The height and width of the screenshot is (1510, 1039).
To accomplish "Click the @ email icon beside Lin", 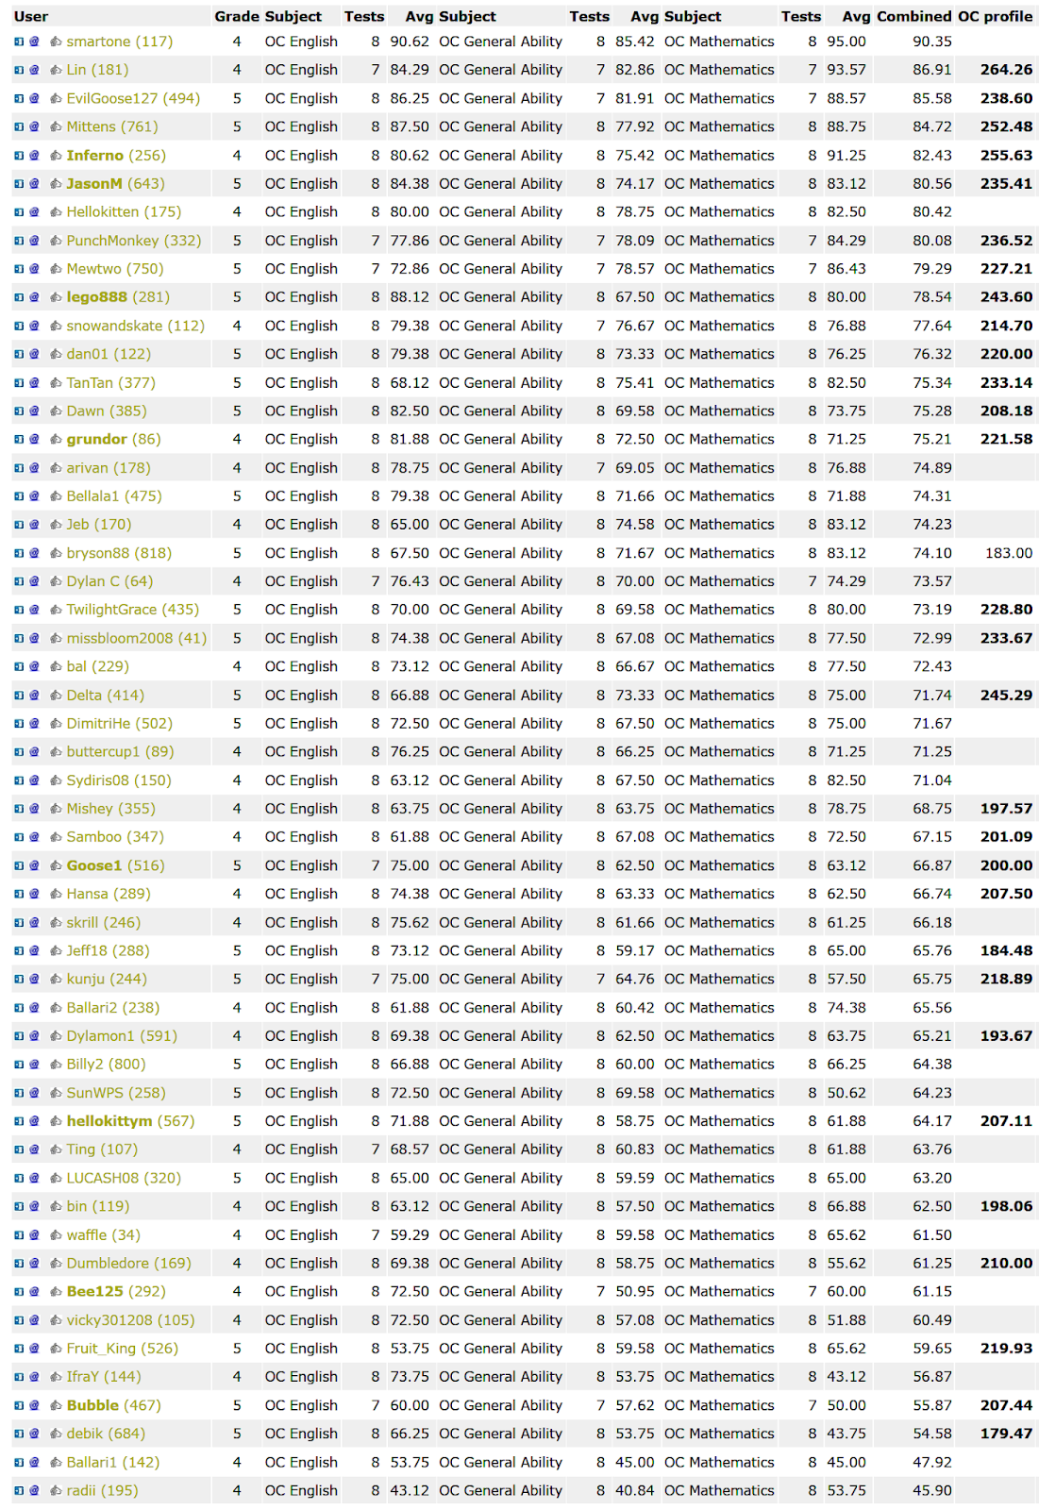I will pos(34,70).
